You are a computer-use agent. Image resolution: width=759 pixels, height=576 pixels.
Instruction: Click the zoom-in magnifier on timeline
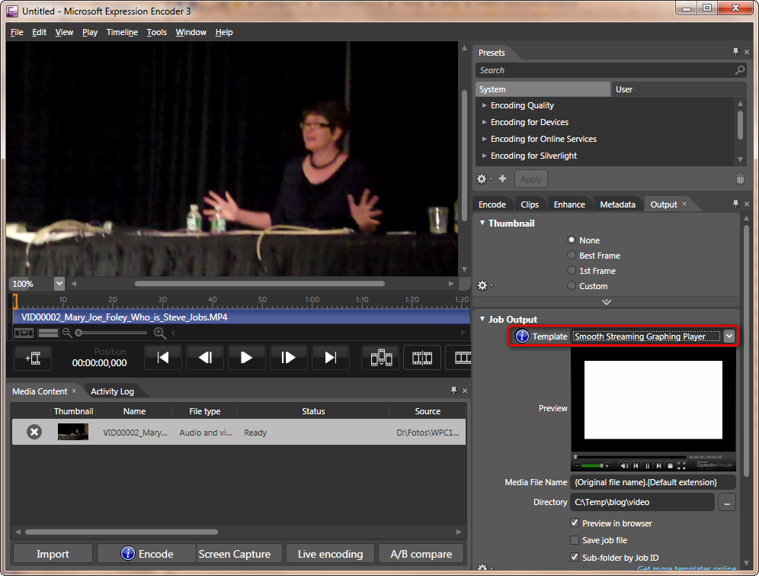click(159, 333)
